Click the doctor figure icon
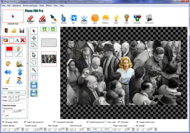The width and height of the screenshot is (190, 133). click(19, 80)
